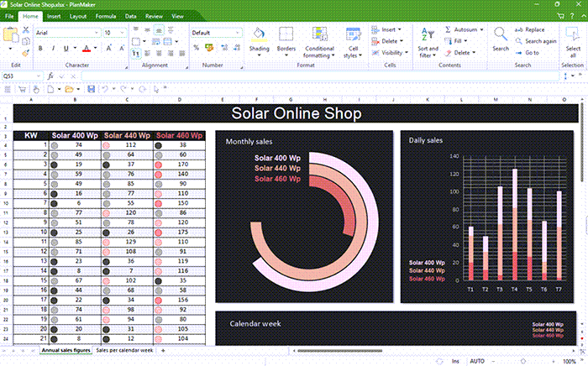Switch to Sales per calendar week sheet
588x366 pixels.
[124, 349]
